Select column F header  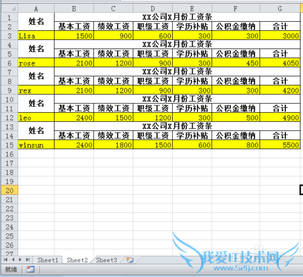[x=236, y=8]
